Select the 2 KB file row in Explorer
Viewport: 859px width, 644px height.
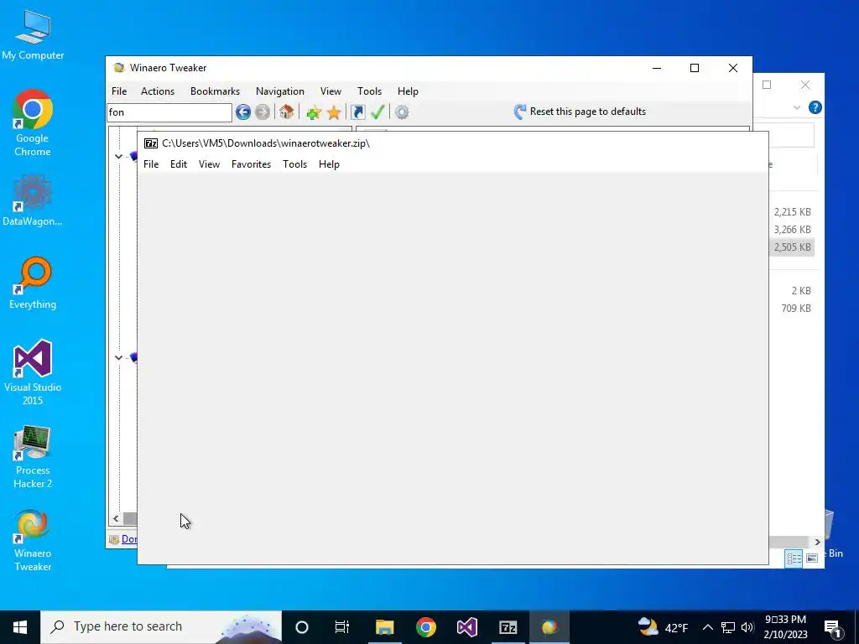tap(792, 291)
